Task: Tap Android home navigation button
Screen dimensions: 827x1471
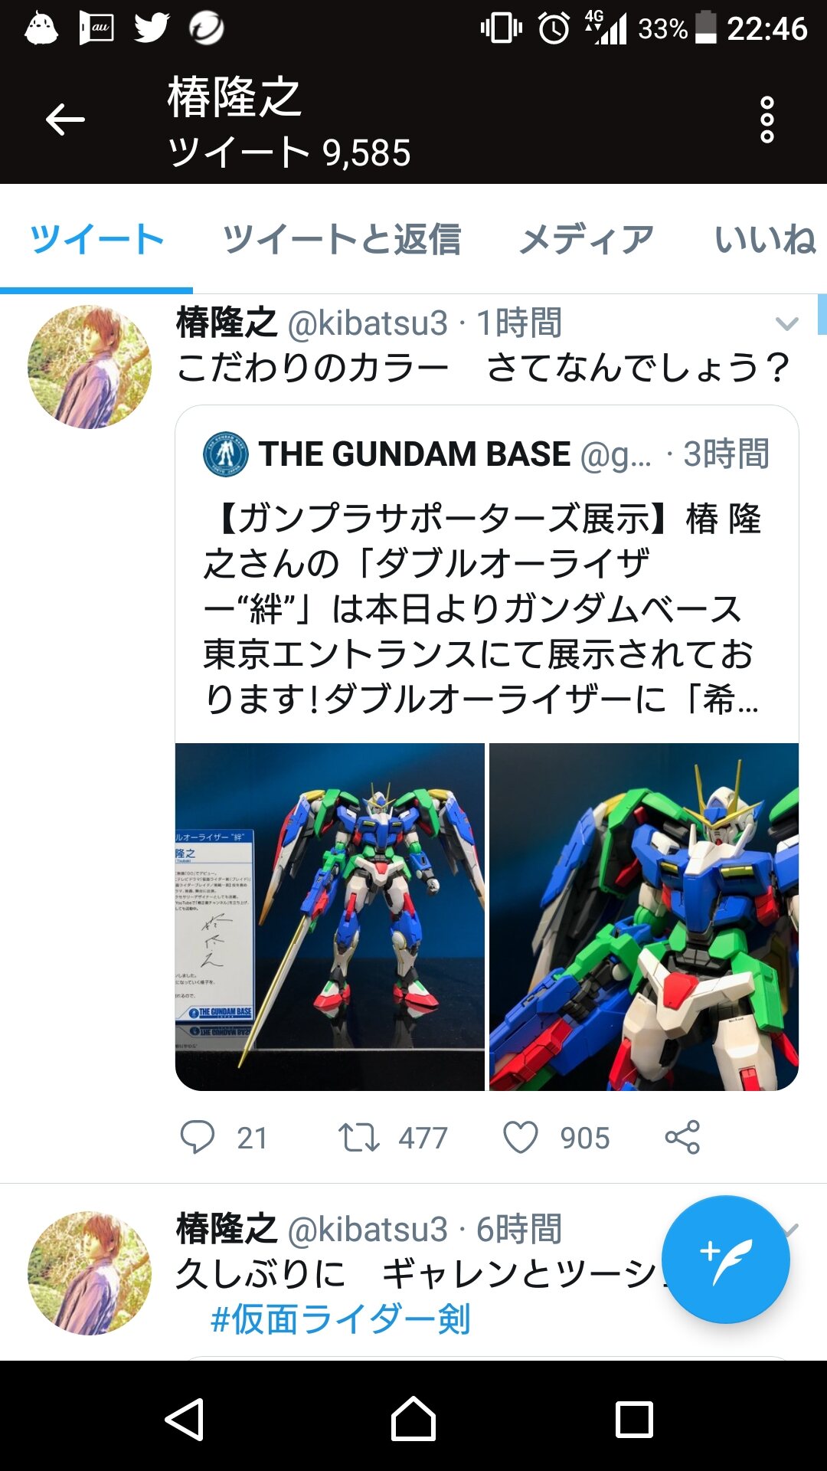Action: click(x=413, y=1419)
